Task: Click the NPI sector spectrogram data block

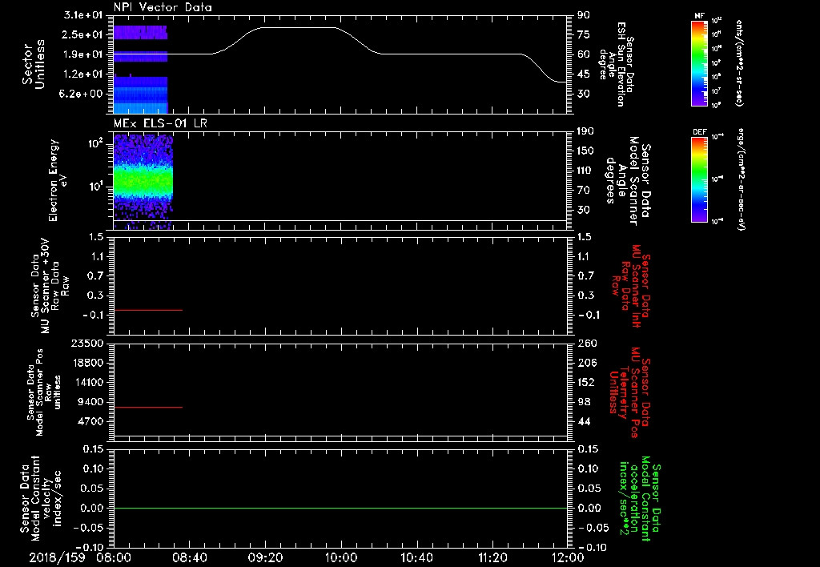Action: pos(141,69)
